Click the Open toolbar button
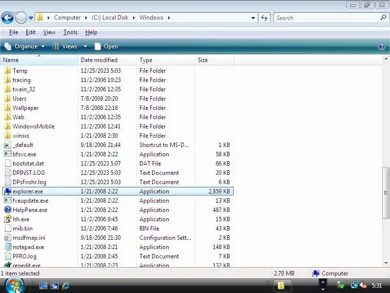Image resolution: width=390 pixels, height=293 pixels. point(106,46)
